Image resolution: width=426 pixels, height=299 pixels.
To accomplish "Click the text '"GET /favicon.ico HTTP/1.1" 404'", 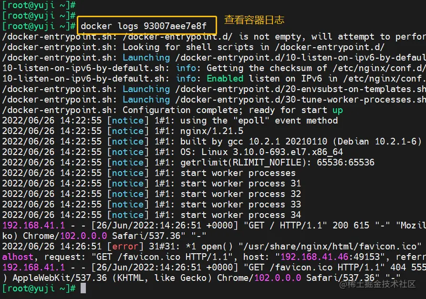I will tap(322, 268).
